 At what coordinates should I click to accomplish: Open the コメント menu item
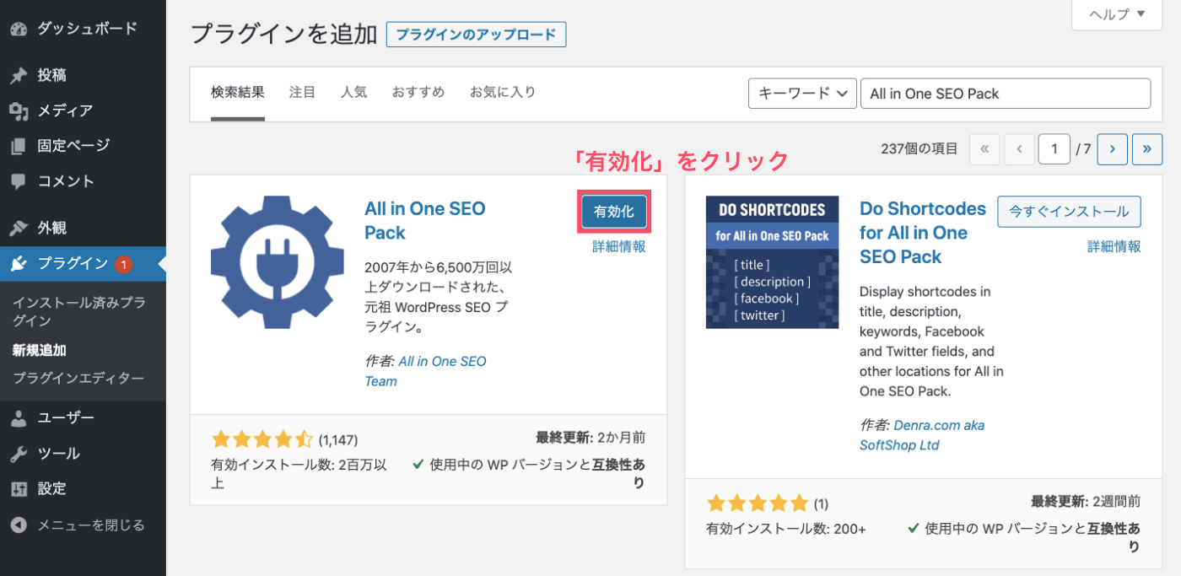coord(83,181)
